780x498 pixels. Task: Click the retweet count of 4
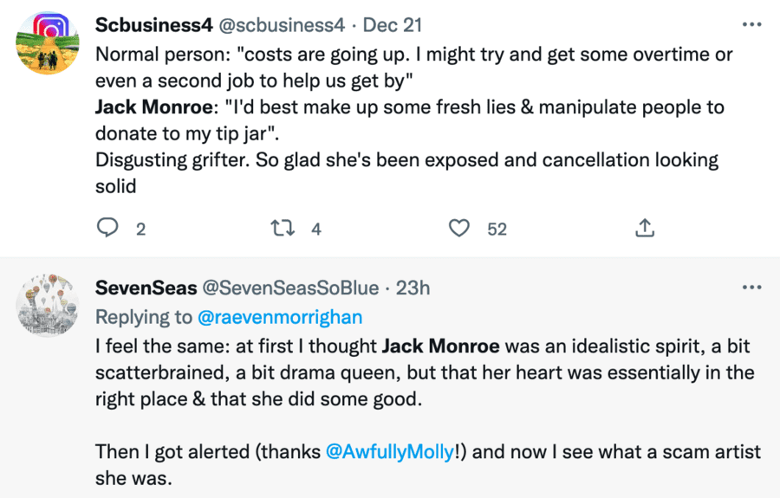click(x=316, y=230)
